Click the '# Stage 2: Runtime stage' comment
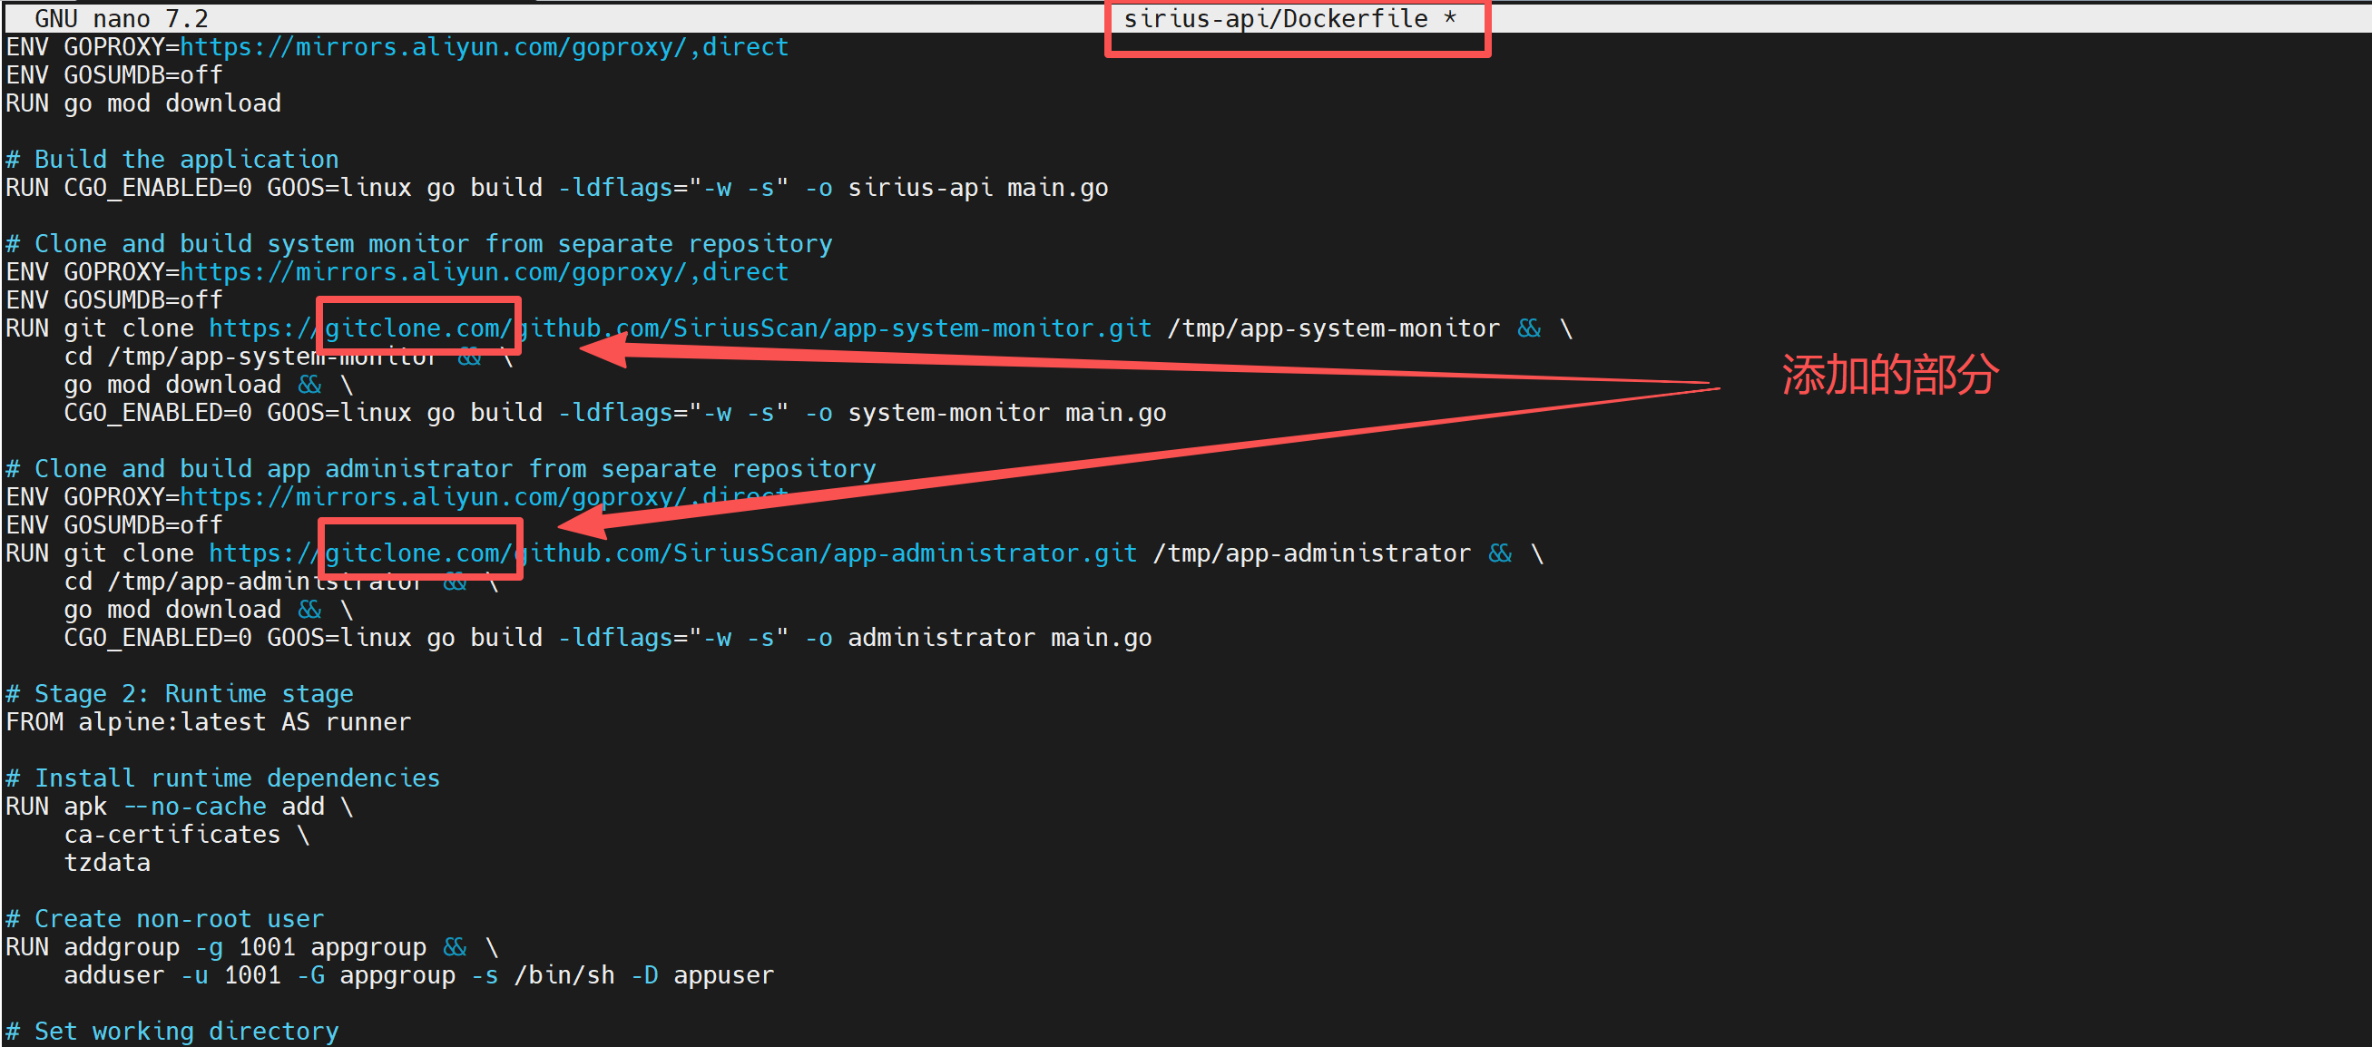2372x1047 pixels. 180,693
